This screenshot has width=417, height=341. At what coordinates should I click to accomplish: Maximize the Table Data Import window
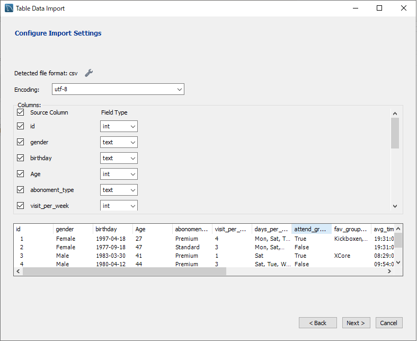click(379, 8)
